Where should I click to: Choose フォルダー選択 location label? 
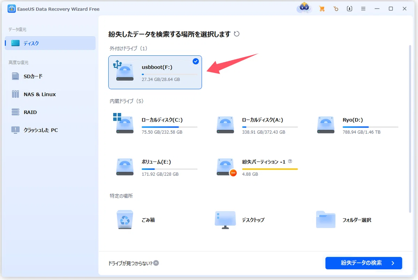pyautogui.click(x=357, y=220)
